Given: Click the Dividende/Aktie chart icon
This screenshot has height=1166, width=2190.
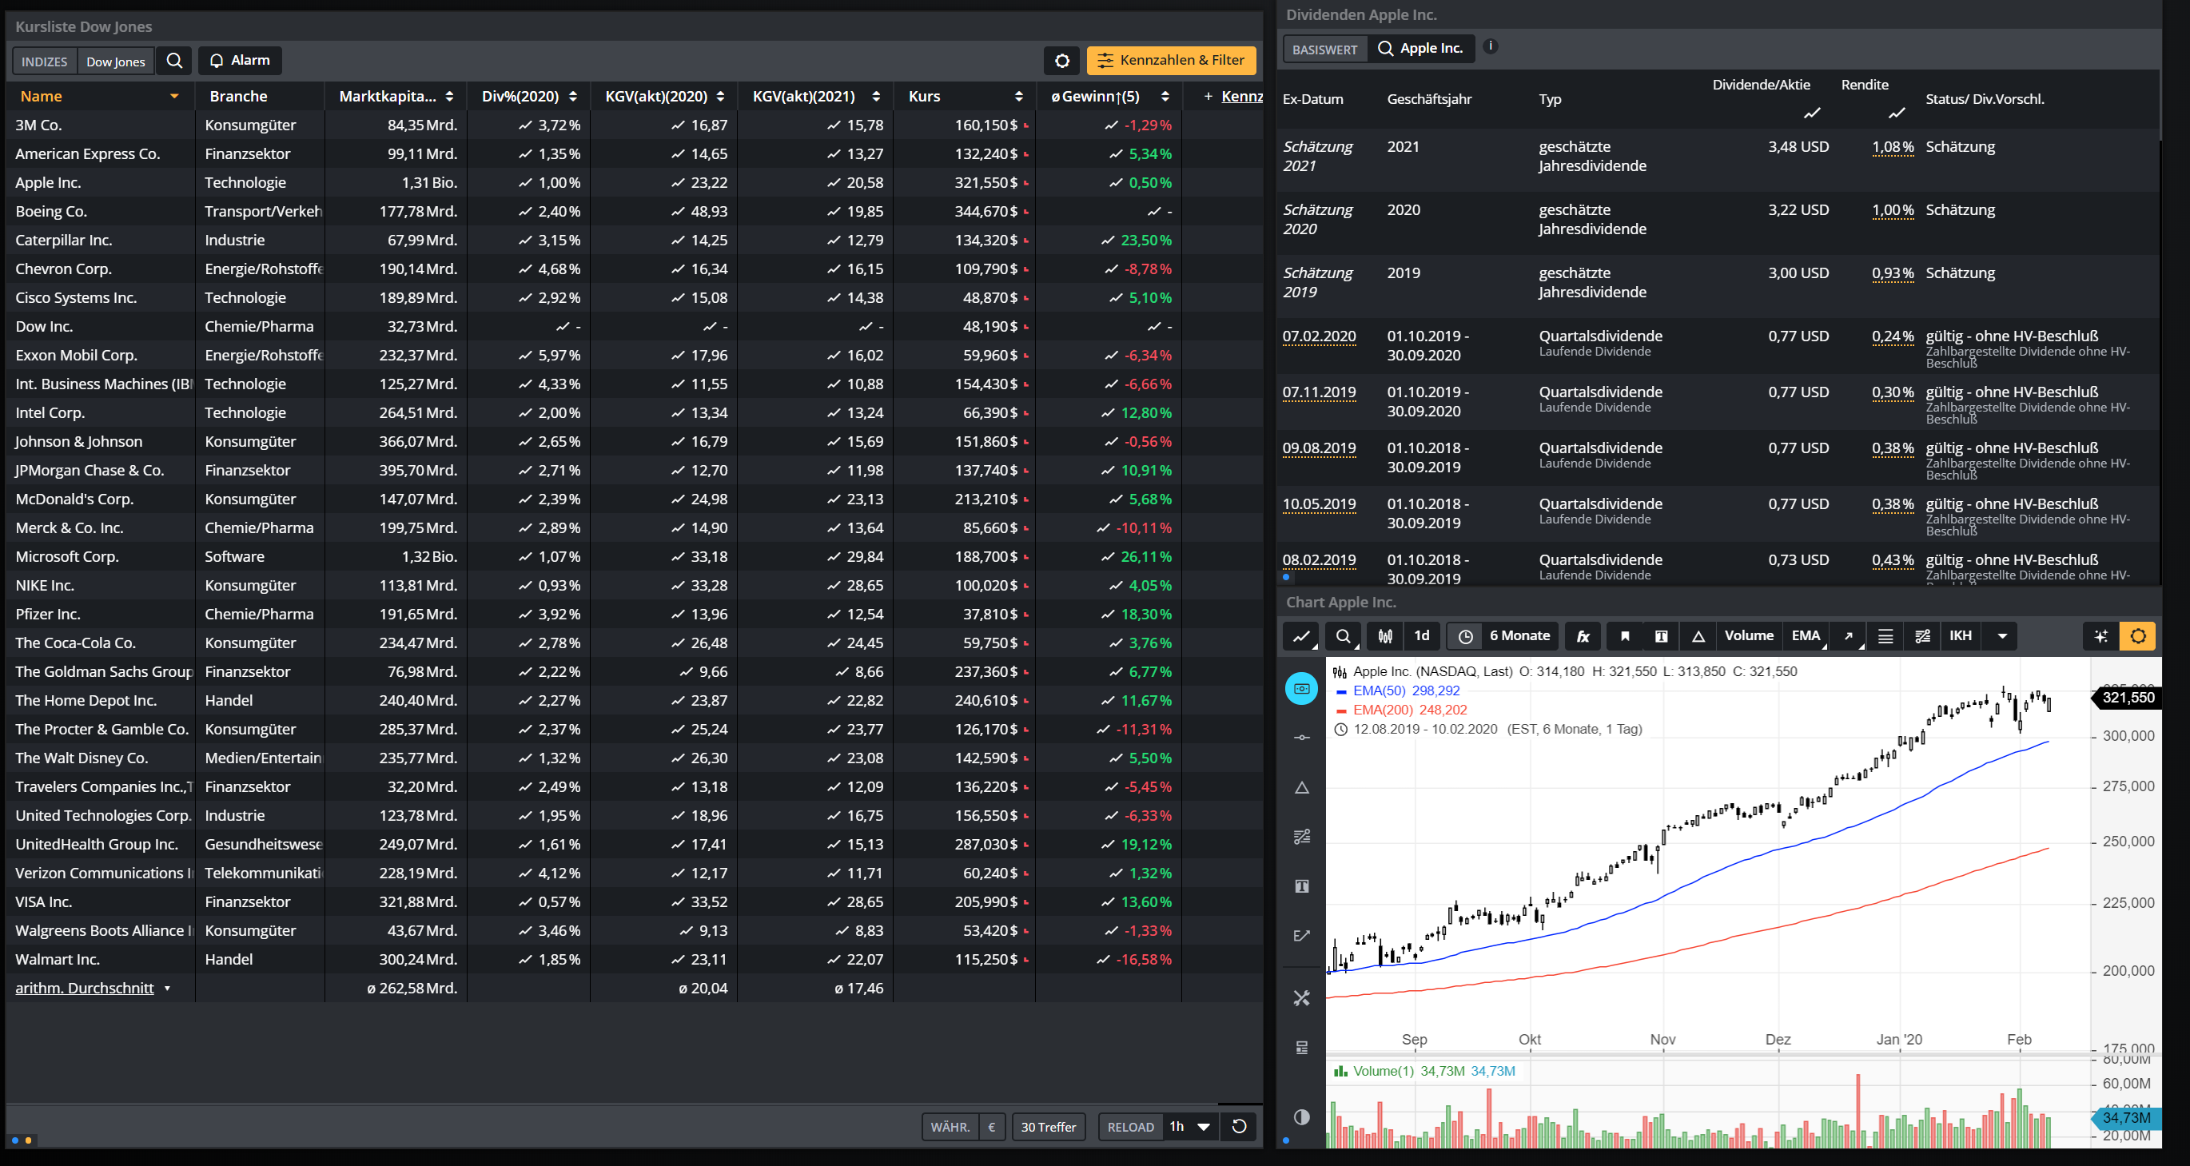Looking at the screenshot, I should 1812,113.
